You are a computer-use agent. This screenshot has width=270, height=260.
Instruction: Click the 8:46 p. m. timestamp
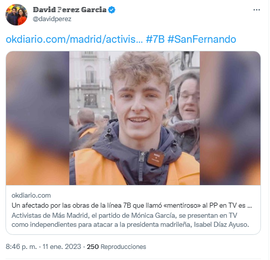[21, 247]
